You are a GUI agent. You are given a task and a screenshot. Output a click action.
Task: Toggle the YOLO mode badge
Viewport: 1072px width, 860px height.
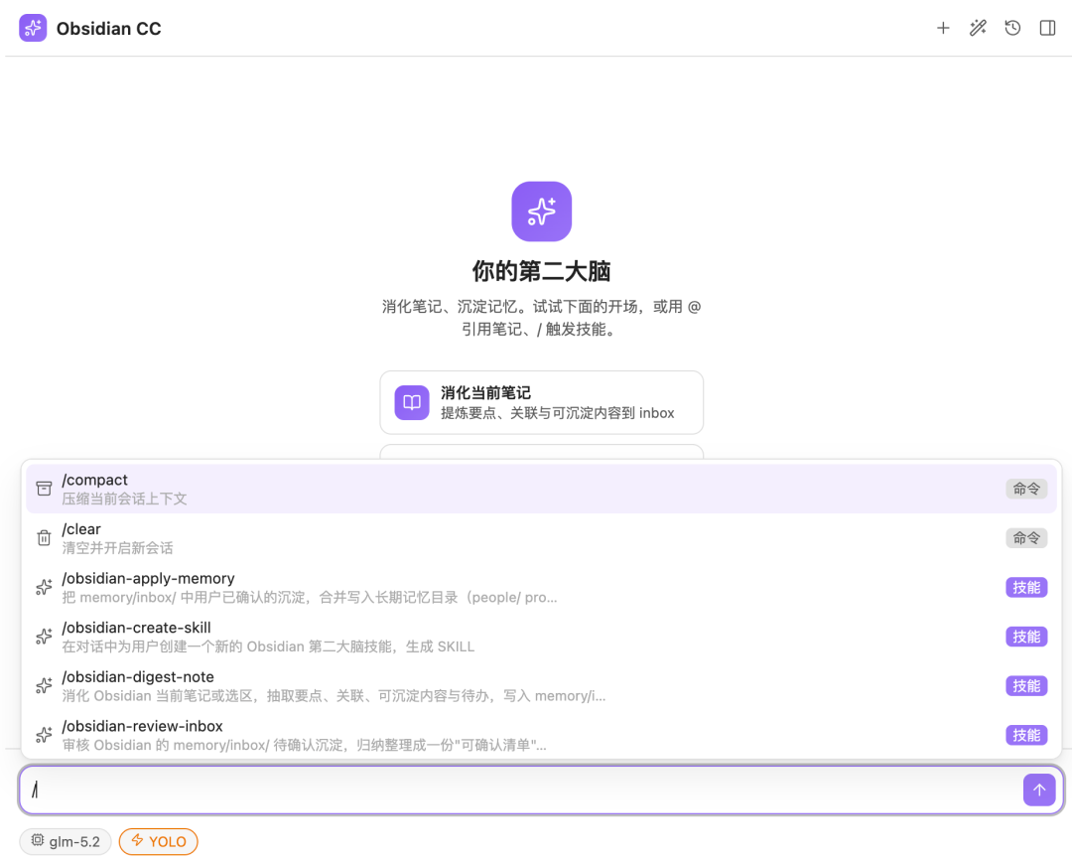coord(159,841)
